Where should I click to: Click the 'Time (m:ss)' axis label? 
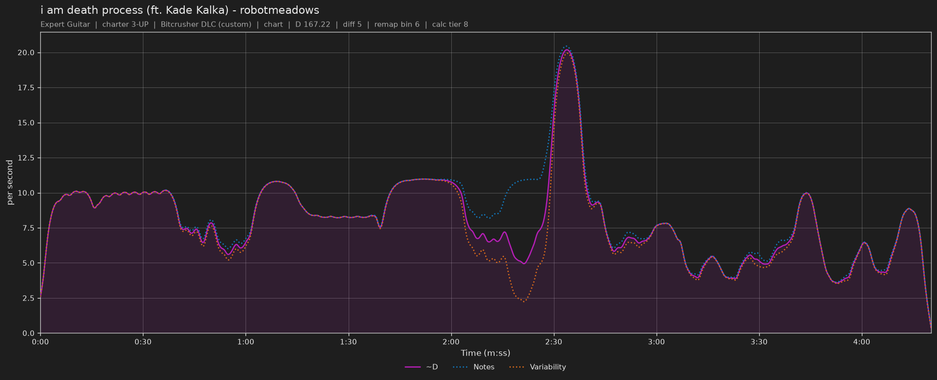tap(485, 353)
